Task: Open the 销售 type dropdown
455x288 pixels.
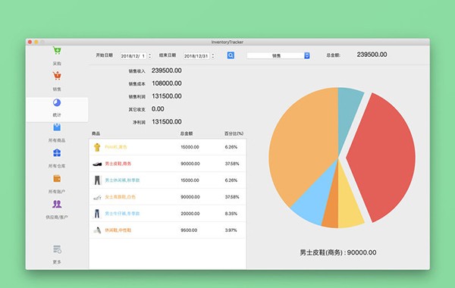Action: tap(278, 55)
